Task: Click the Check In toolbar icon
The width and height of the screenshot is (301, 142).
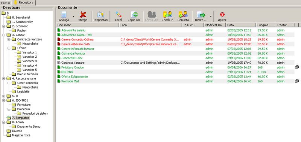Action: pos(167,15)
